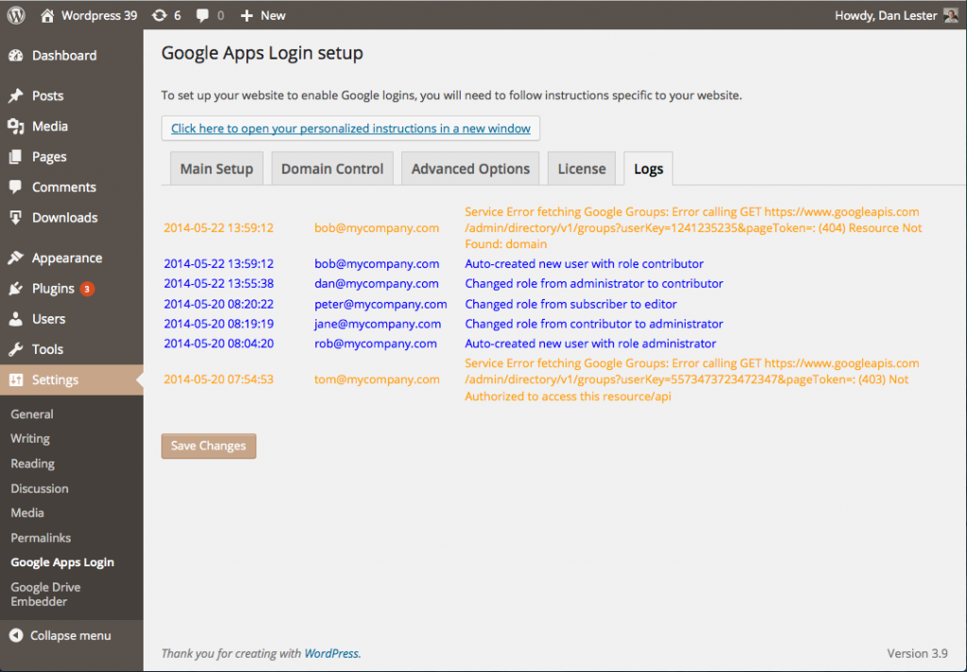
Task: Click peter@mycompany.com log entry
Action: pyautogui.click(x=381, y=304)
